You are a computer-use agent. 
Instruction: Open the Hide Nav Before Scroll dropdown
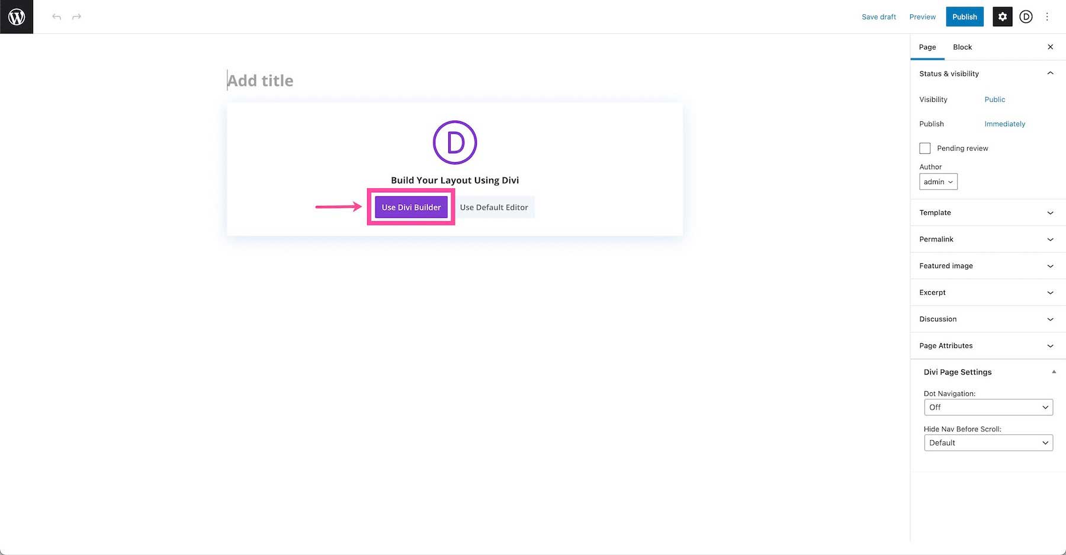[x=988, y=443]
